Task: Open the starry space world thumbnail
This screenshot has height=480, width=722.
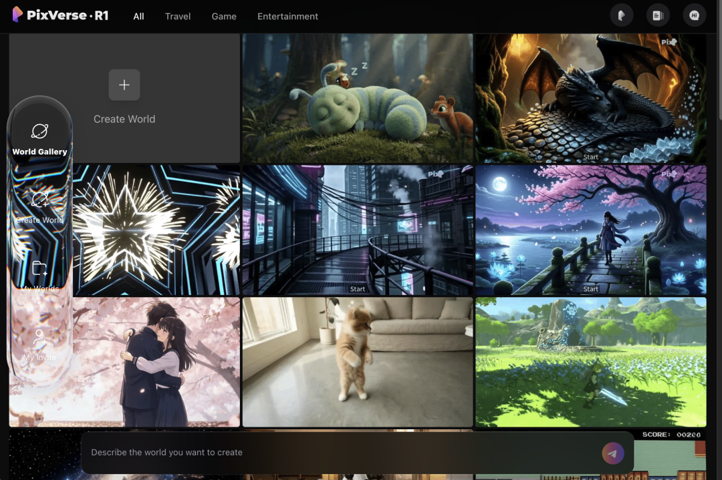Action: pyautogui.click(x=45, y=454)
